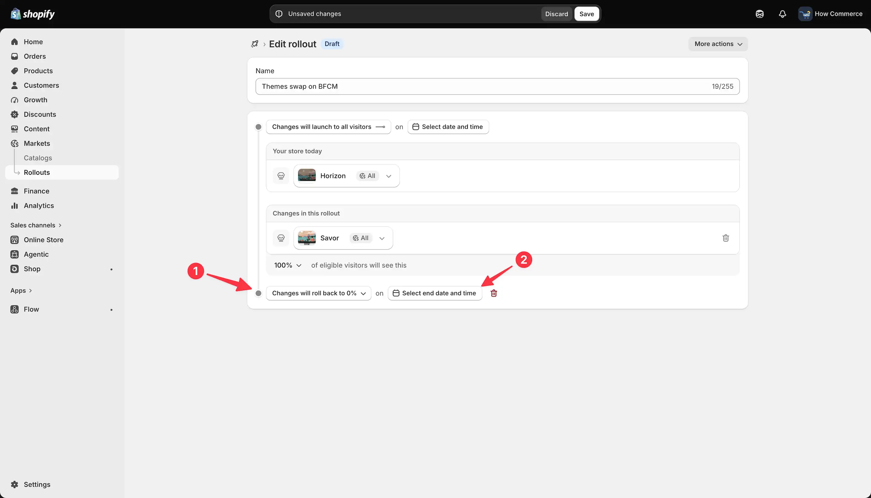
Task: Click the 'Your store today' heading
Action: [x=297, y=151]
